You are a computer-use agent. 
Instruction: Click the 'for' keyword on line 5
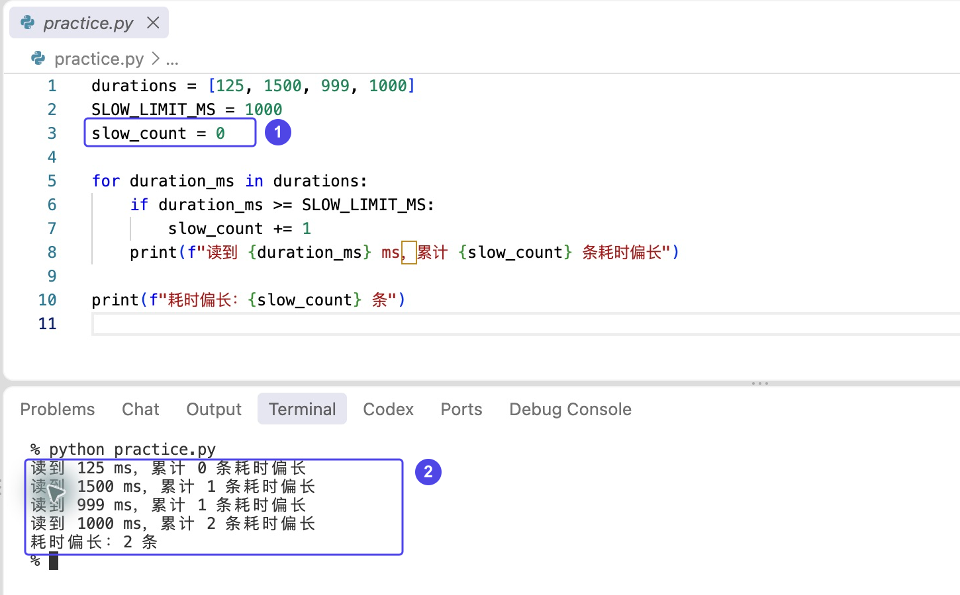[x=106, y=181]
